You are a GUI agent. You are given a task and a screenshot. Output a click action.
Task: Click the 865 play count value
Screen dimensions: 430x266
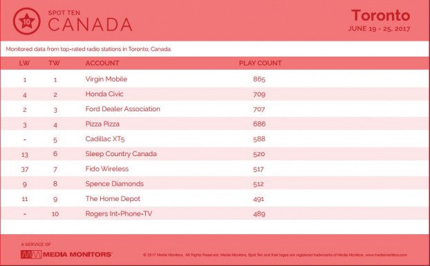pos(259,79)
